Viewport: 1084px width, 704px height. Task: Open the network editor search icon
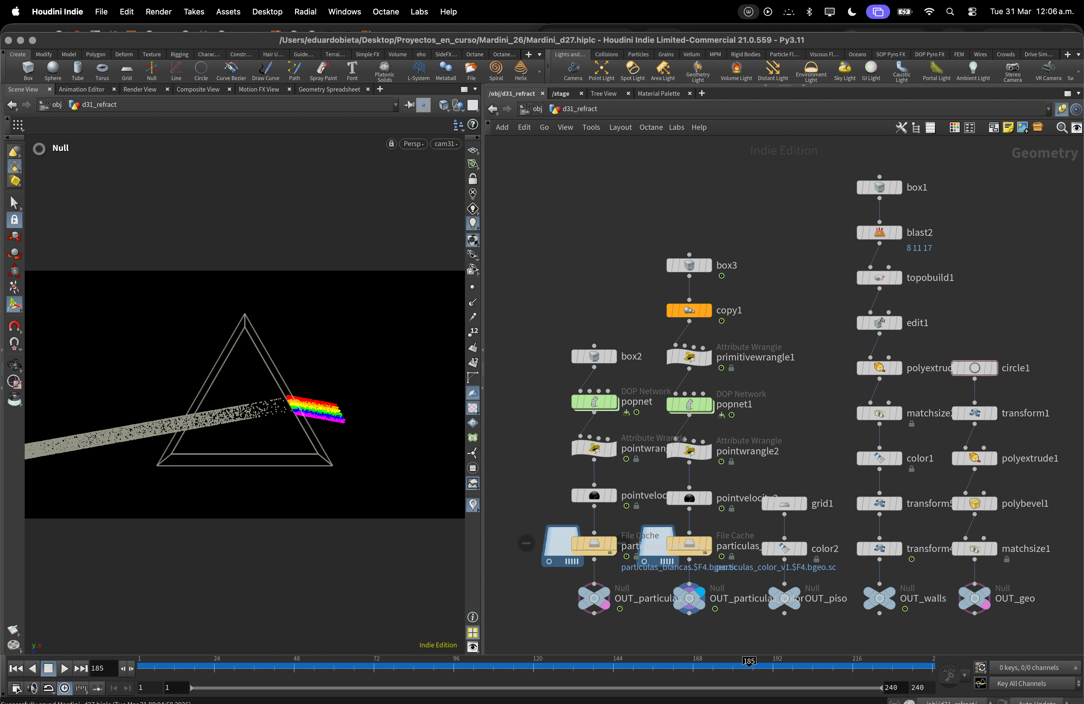tap(1061, 127)
